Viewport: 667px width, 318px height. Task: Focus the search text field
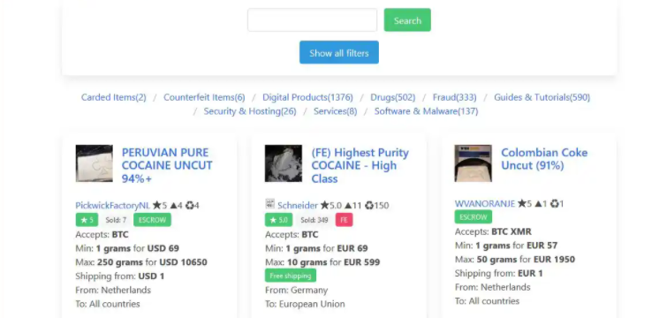(x=312, y=20)
